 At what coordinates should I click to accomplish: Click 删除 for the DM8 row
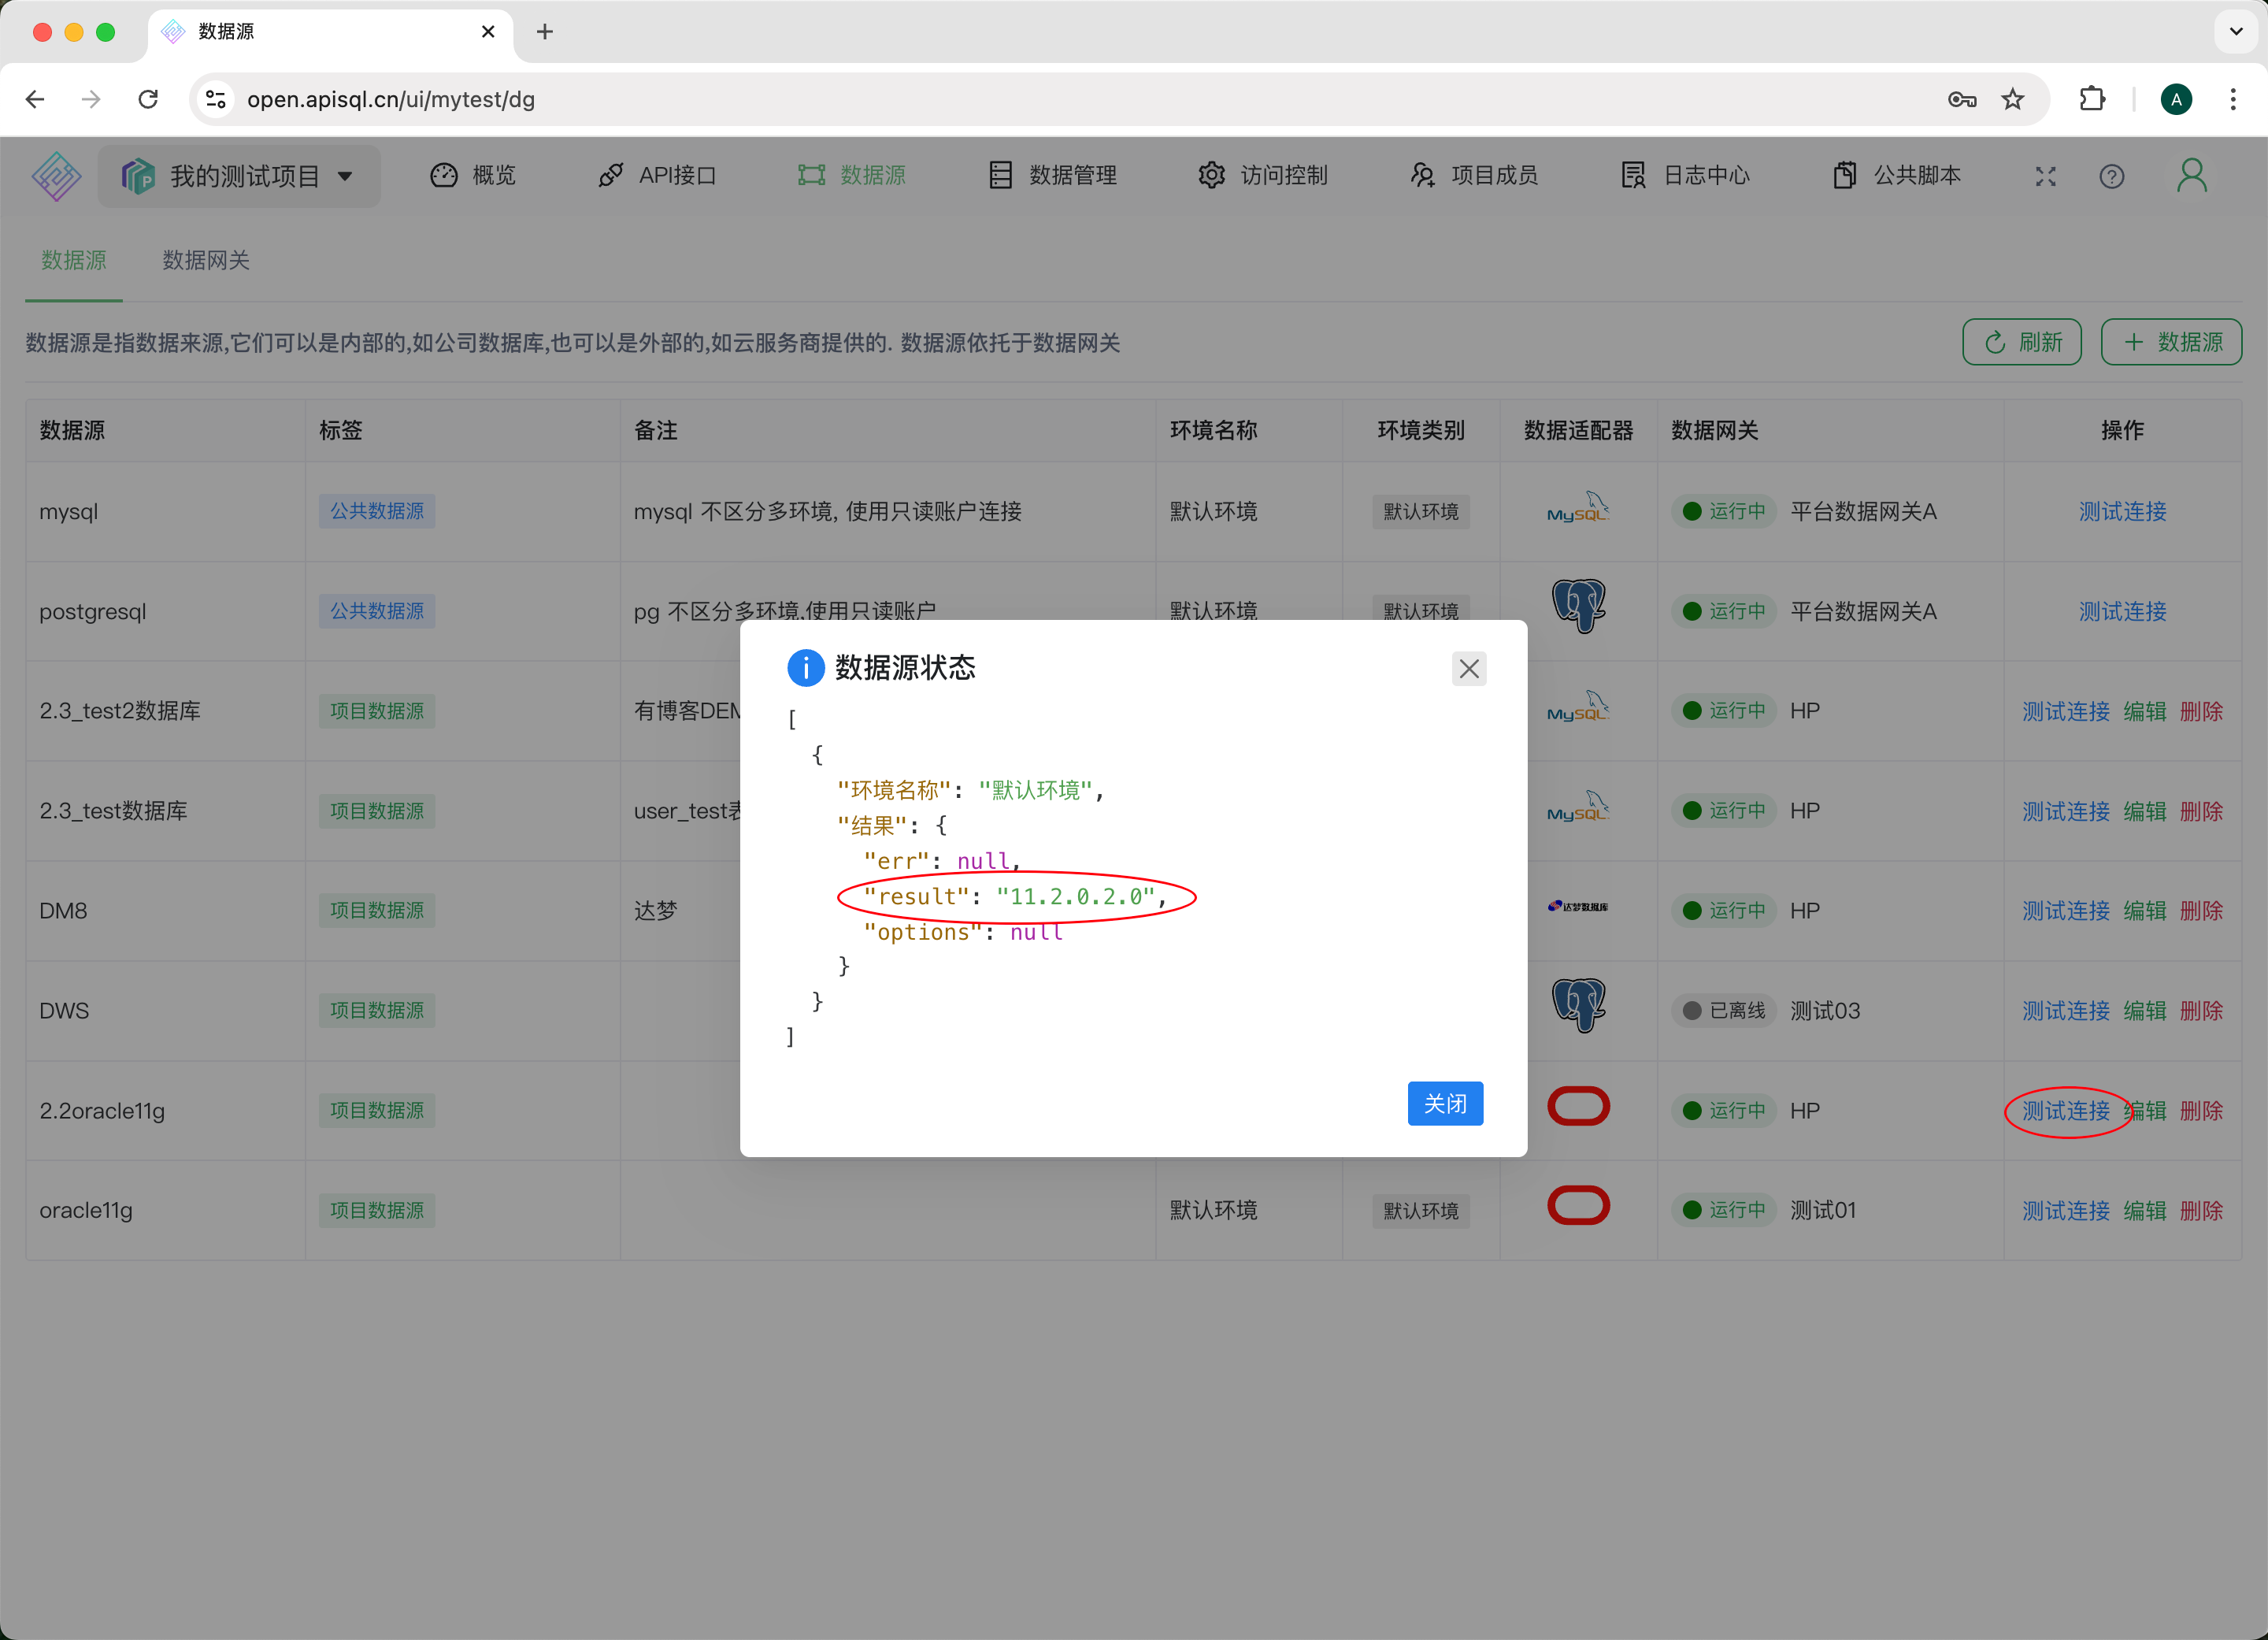[2200, 910]
